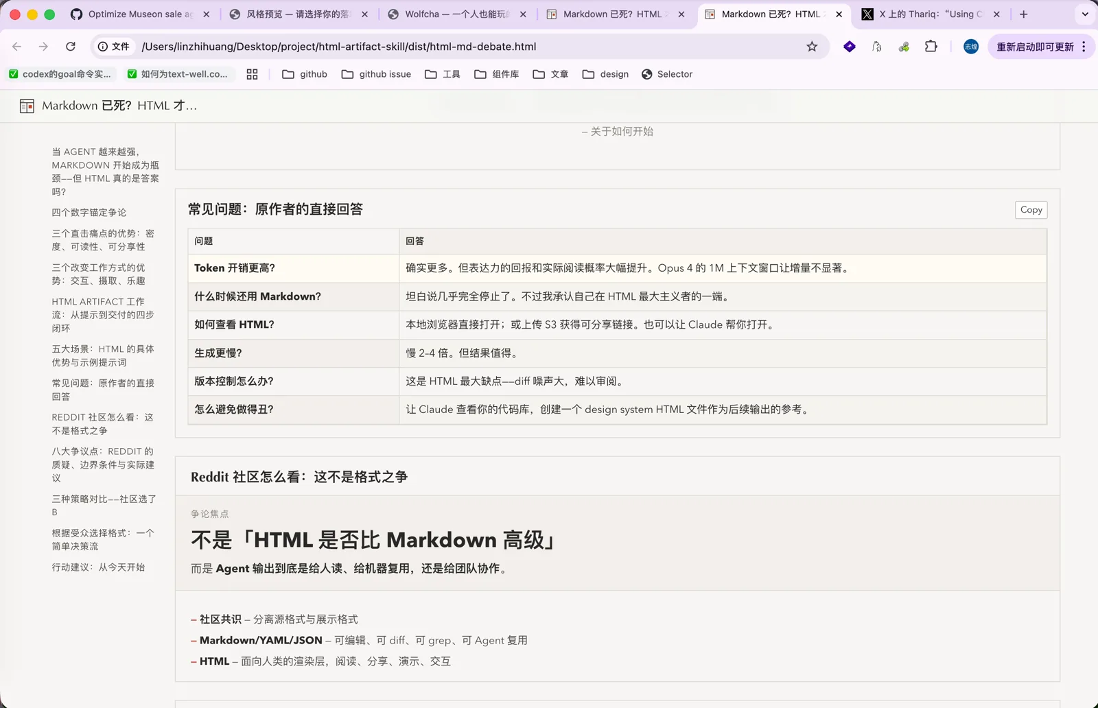Image resolution: width=1098 pixels, height=708 pixels.
Task: Close the 风格预览 tab
Action: [364, 14]
